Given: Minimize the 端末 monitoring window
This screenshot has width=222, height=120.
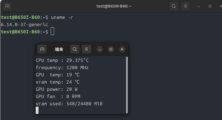Looking at the screenshot, I should 100,49.
